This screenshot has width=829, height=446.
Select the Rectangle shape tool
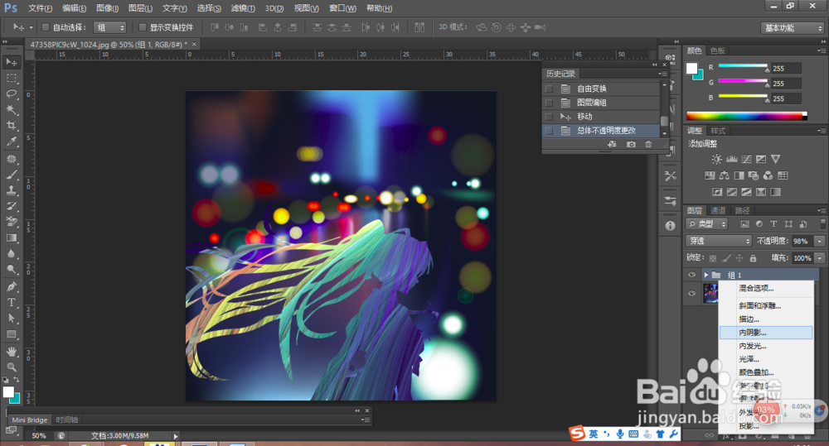point(11,334)
